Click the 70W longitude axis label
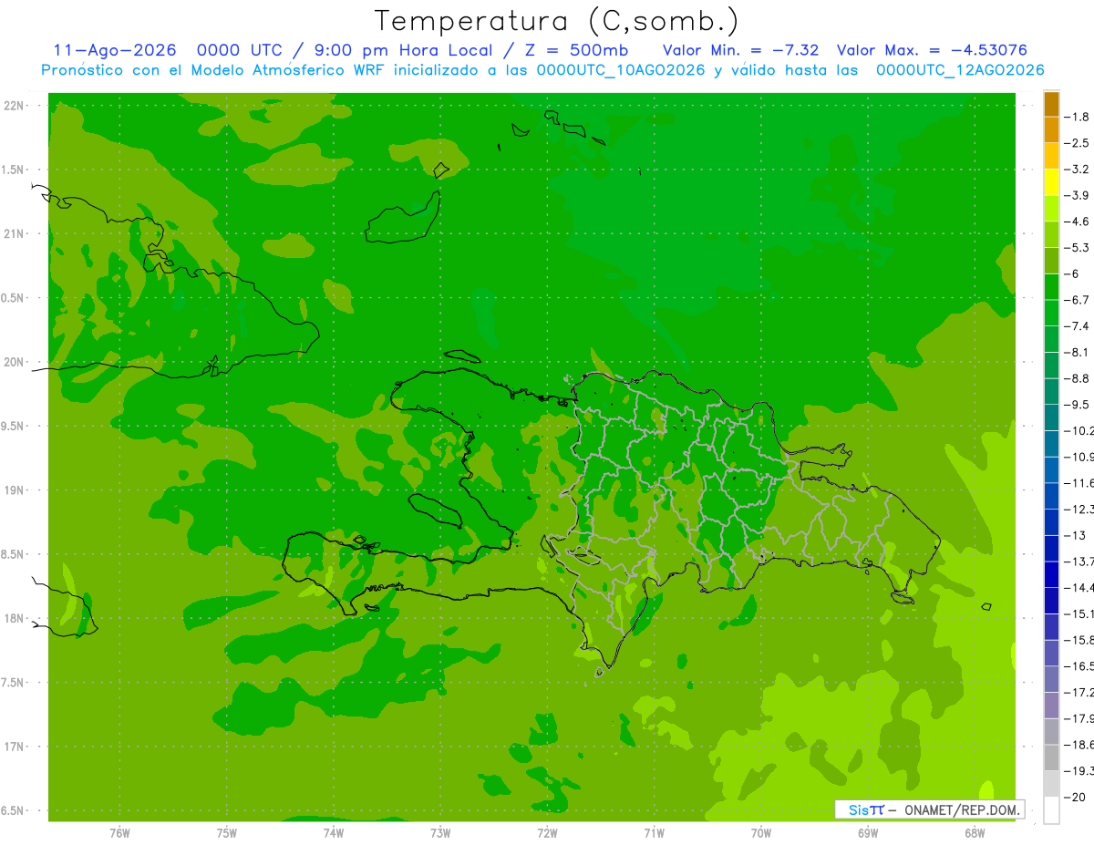 [761, 833]
